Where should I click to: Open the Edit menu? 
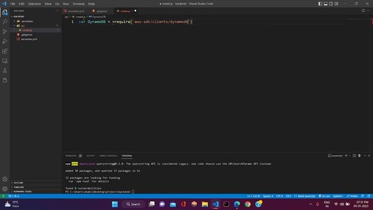pos(22,4)
